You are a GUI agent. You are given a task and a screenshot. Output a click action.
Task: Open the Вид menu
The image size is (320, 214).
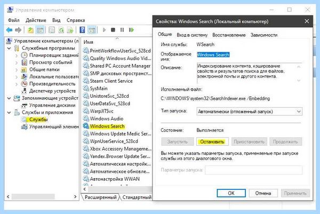[57, 20]
